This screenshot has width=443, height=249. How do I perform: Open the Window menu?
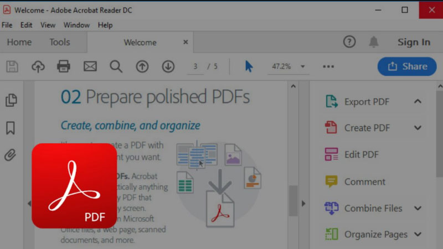pyautogui.click(x=76, y=25)
